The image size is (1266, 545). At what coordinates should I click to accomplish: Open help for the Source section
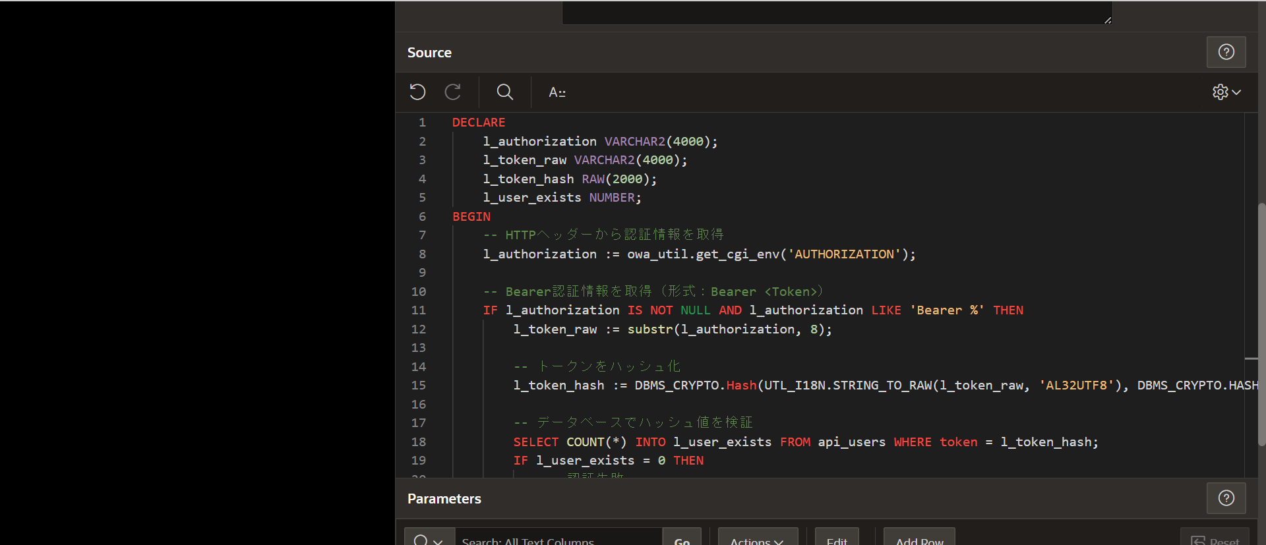click(x=1226, y=52)
